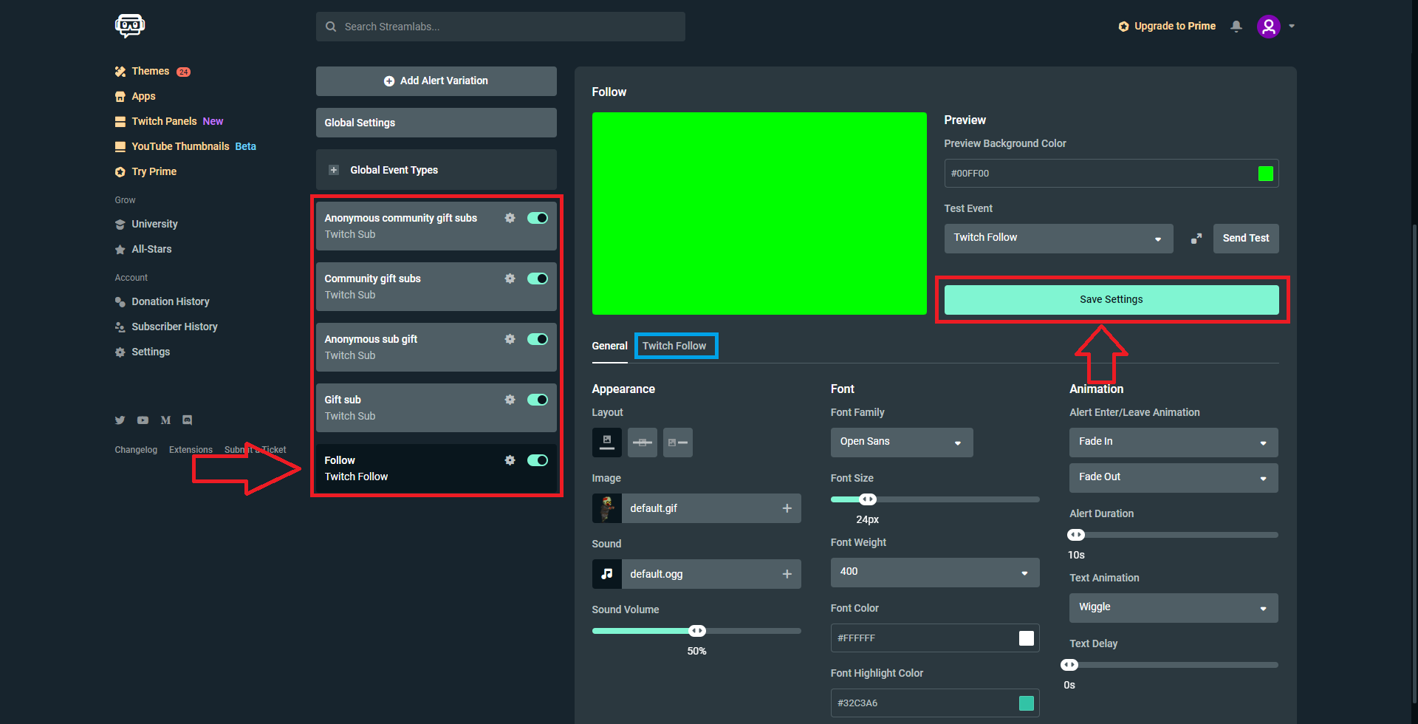The image size is (1418, 724).
Task: Open settings gear for Gift sub
Action: click(510, 400)
